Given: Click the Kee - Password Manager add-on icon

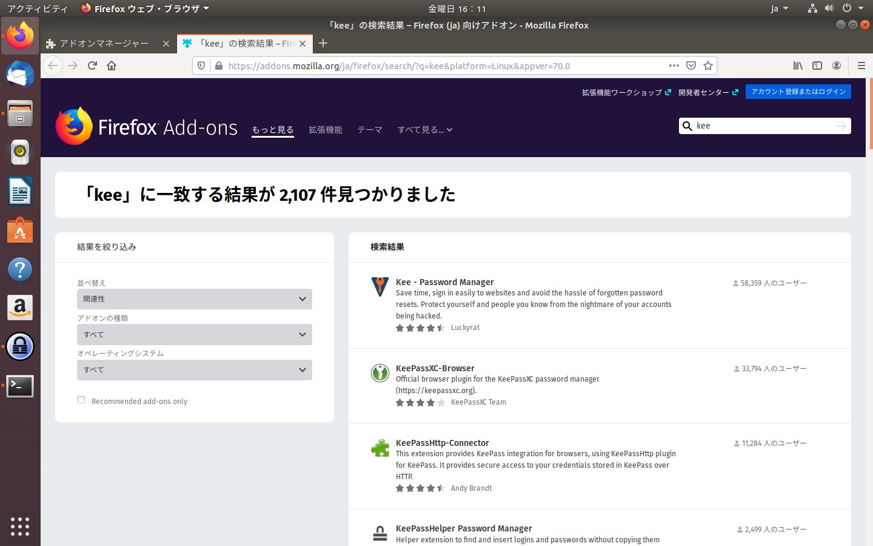Looking at the screenshot, I should pyautogui.click(x=380, y=286).
